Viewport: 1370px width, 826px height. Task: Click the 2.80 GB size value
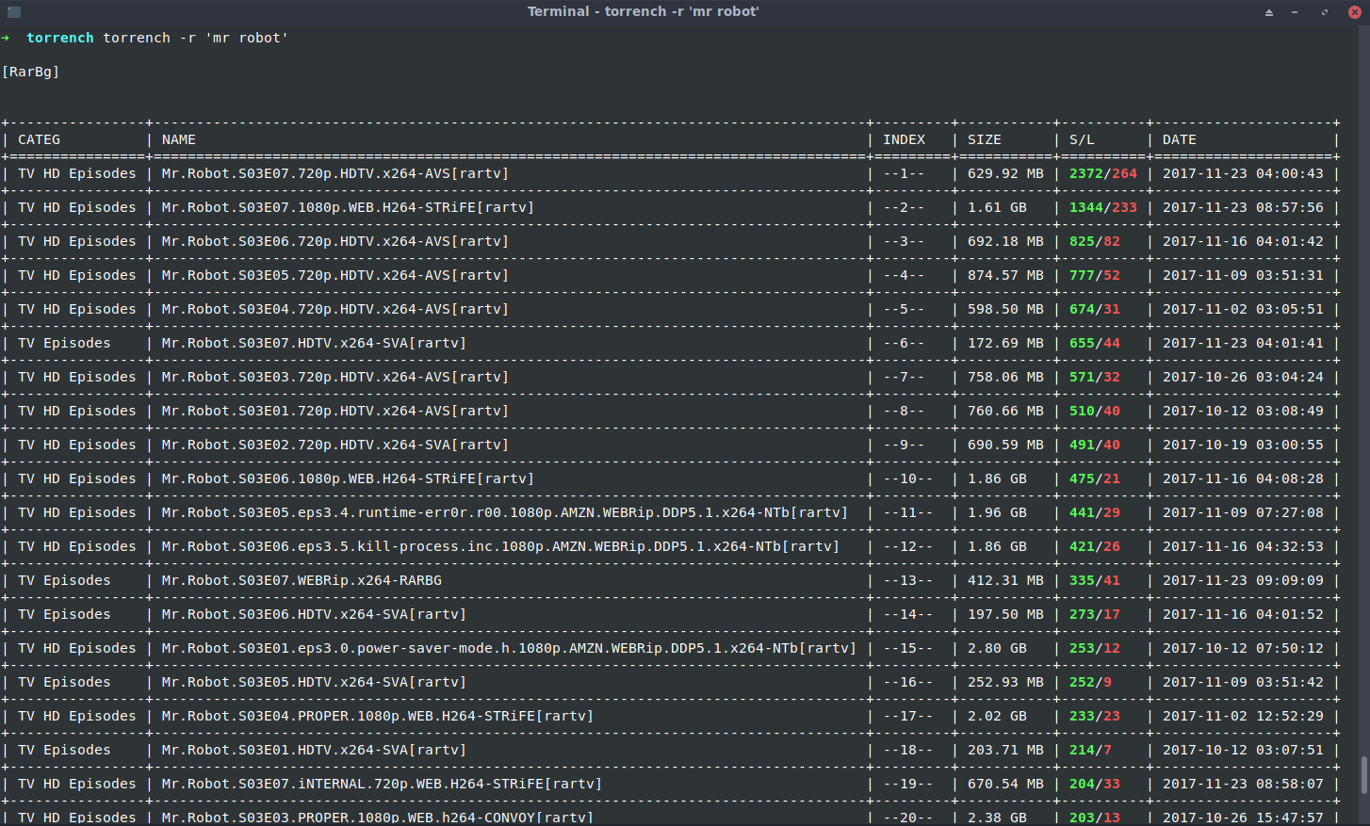click(997, 648)
